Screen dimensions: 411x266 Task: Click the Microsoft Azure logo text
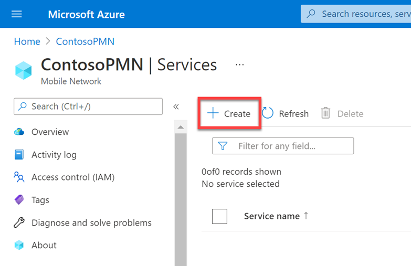(x=86, y=14)
